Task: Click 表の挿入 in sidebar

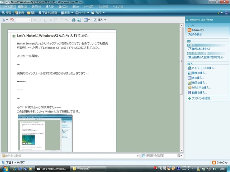Action: pos(196,78)
